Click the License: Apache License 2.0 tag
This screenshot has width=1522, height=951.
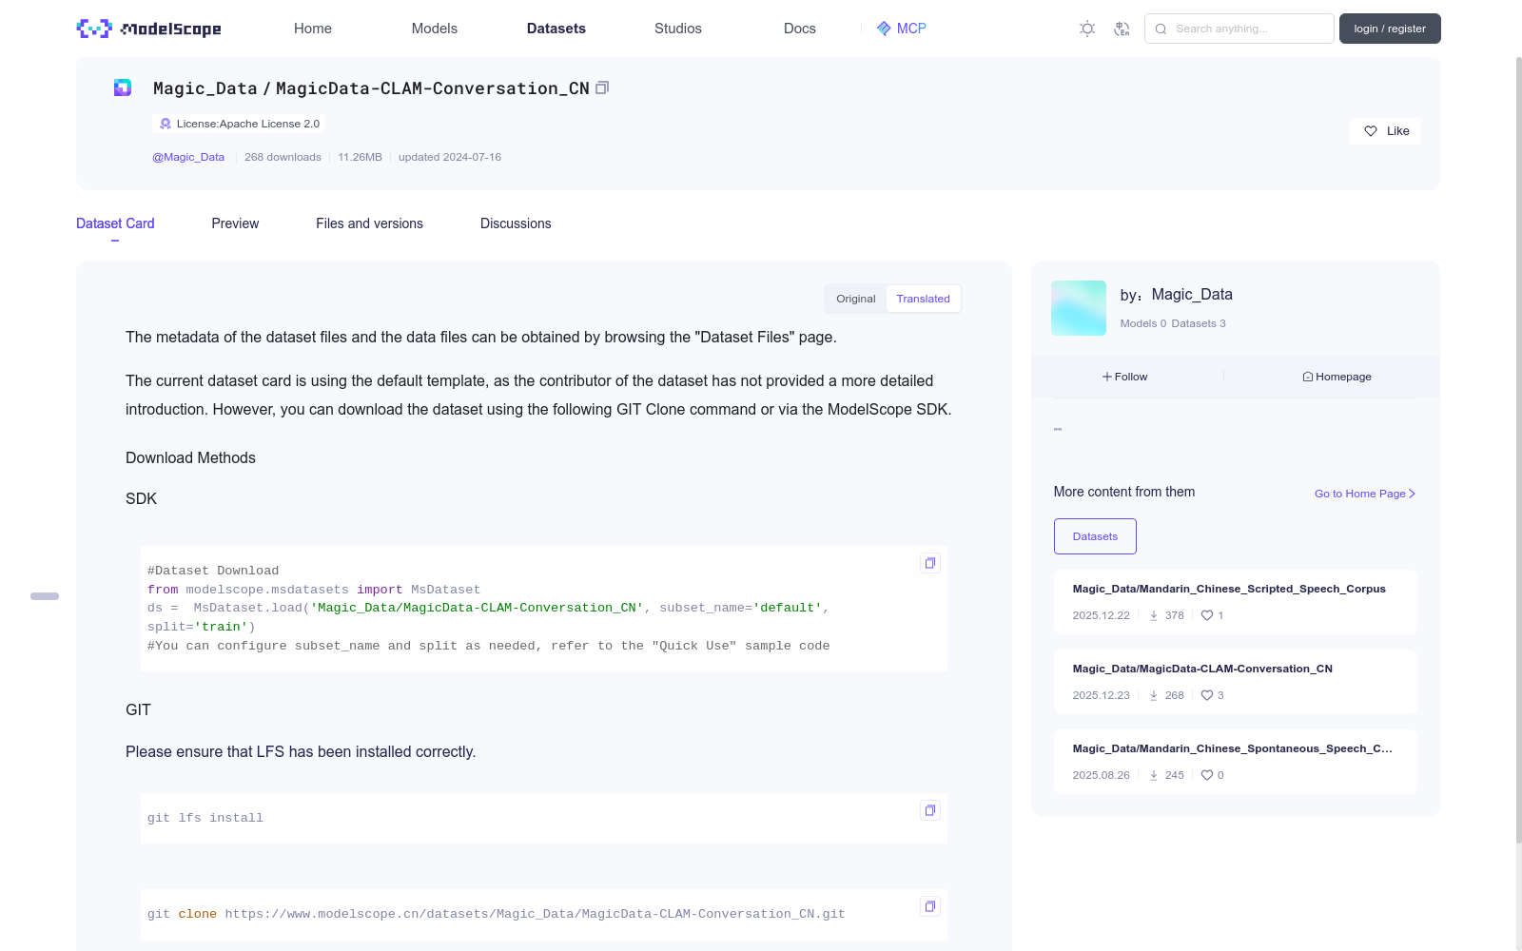coord(239,124)
